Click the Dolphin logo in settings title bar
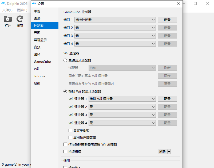The width and height of the screenshot is (214, 168). [x=34, y=4]
